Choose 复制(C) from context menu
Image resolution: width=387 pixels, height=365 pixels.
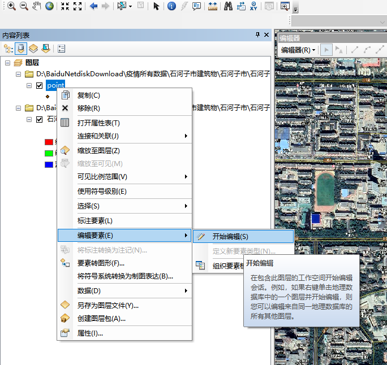point(124,95)
